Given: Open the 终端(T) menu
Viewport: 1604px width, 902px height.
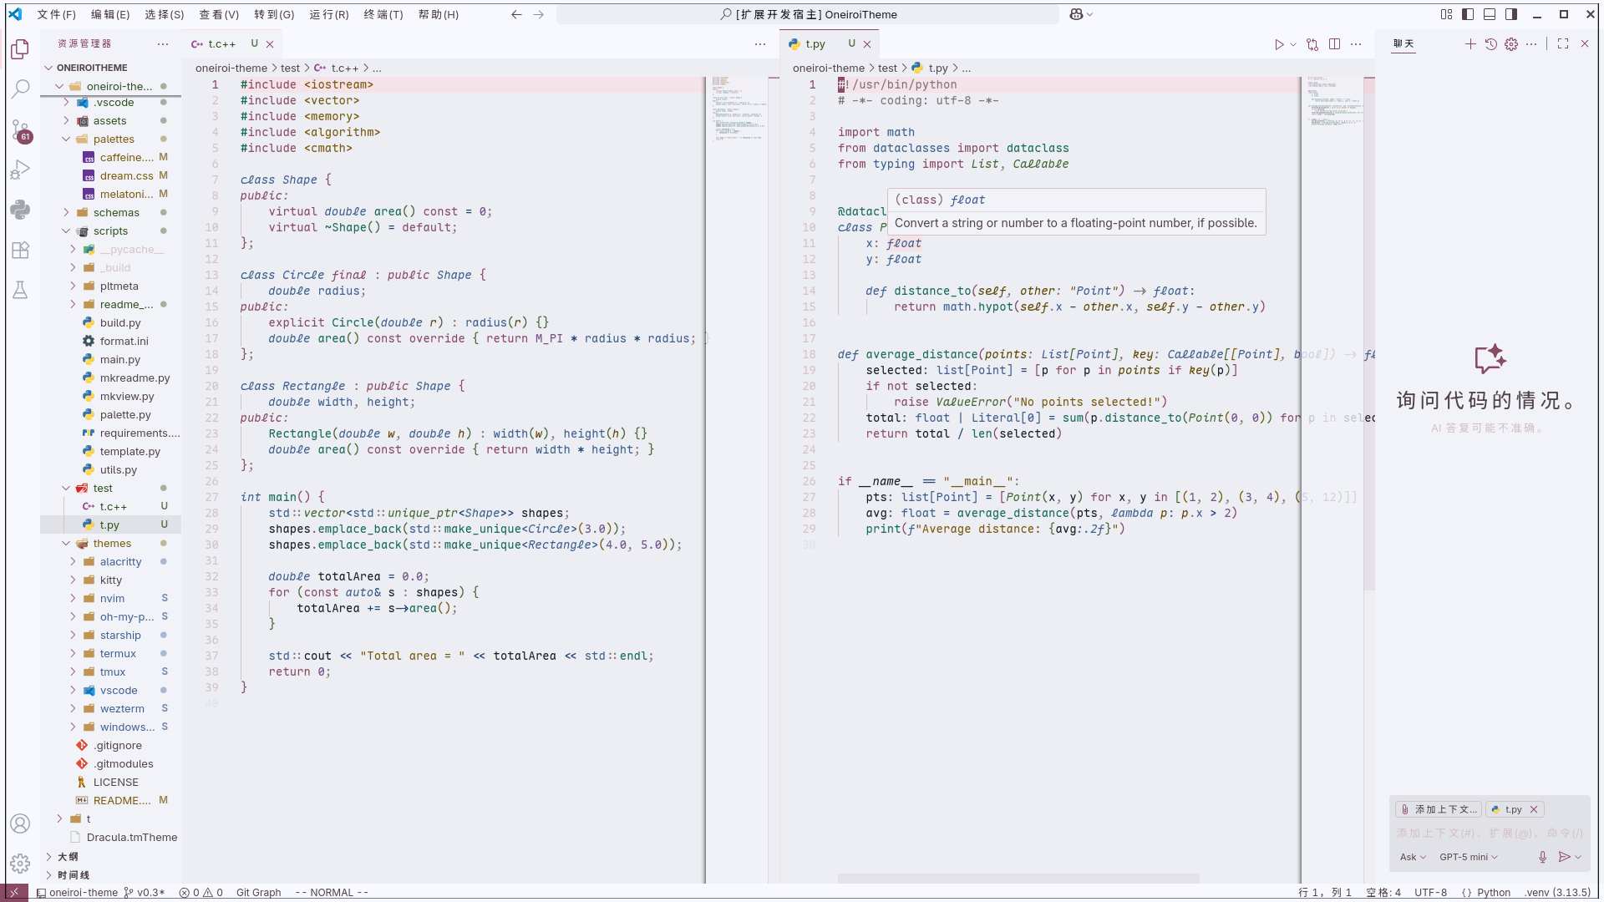Looking at the screenshot, I should pyautogui.click(x=383, y=14).
